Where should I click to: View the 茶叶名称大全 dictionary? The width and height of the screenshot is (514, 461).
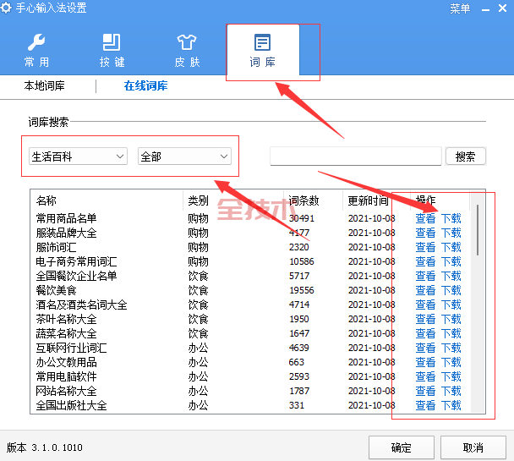425,319
